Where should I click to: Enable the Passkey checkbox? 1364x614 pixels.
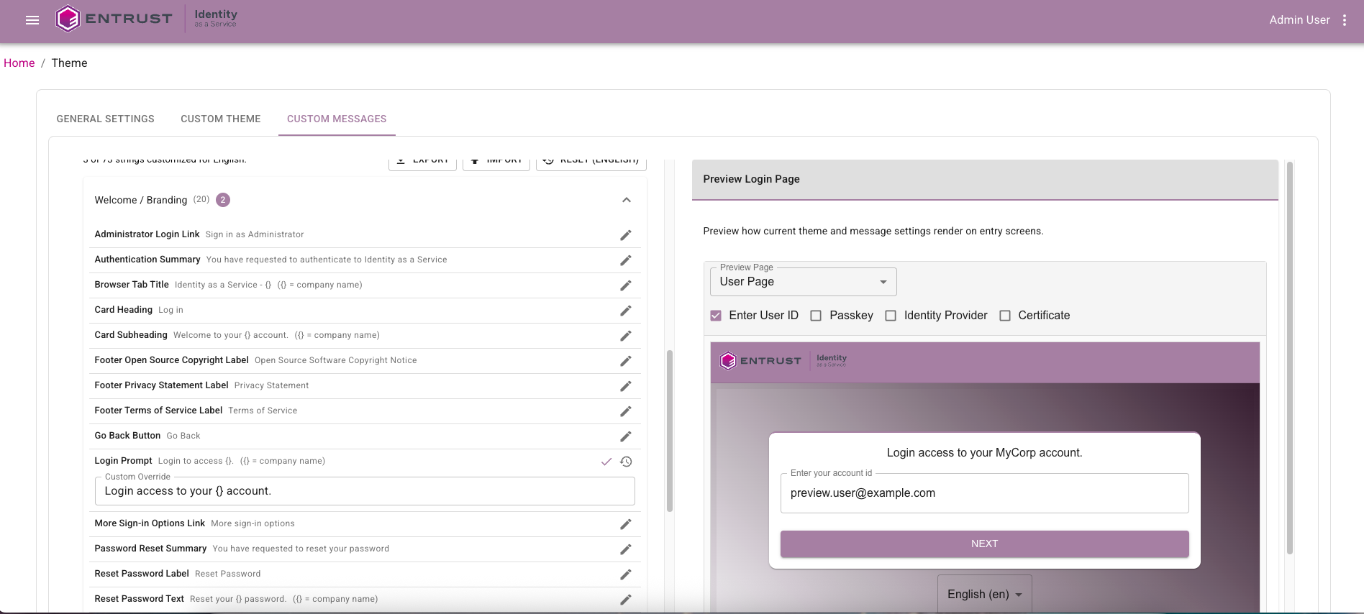(x=816, y=316)
